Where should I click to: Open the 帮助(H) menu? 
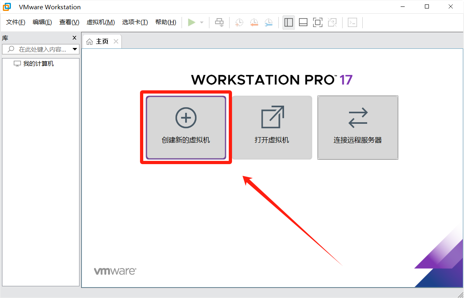click(x=165, y=22)
